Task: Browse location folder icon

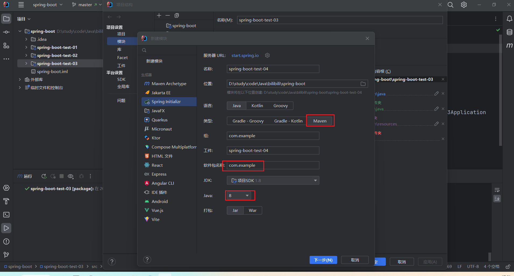Action: pyautogui.click(x=363, y=84)
